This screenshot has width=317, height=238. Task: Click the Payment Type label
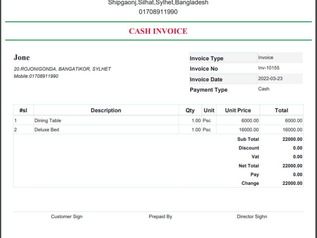209,90
